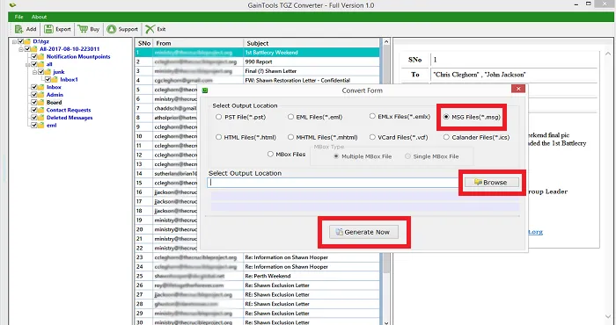Click the Export toolbar icon

click(48, 29)
